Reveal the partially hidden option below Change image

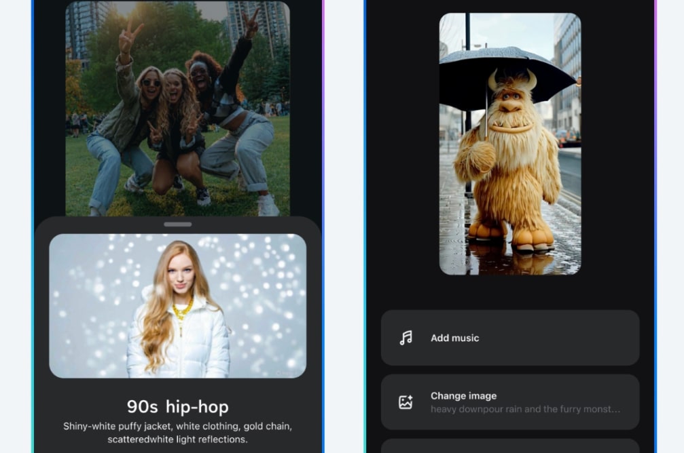point(509,446)
